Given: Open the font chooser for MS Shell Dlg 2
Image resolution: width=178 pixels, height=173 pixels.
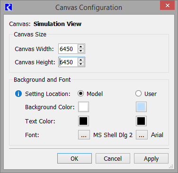Looking at the screenshot, I should point(84,135).
